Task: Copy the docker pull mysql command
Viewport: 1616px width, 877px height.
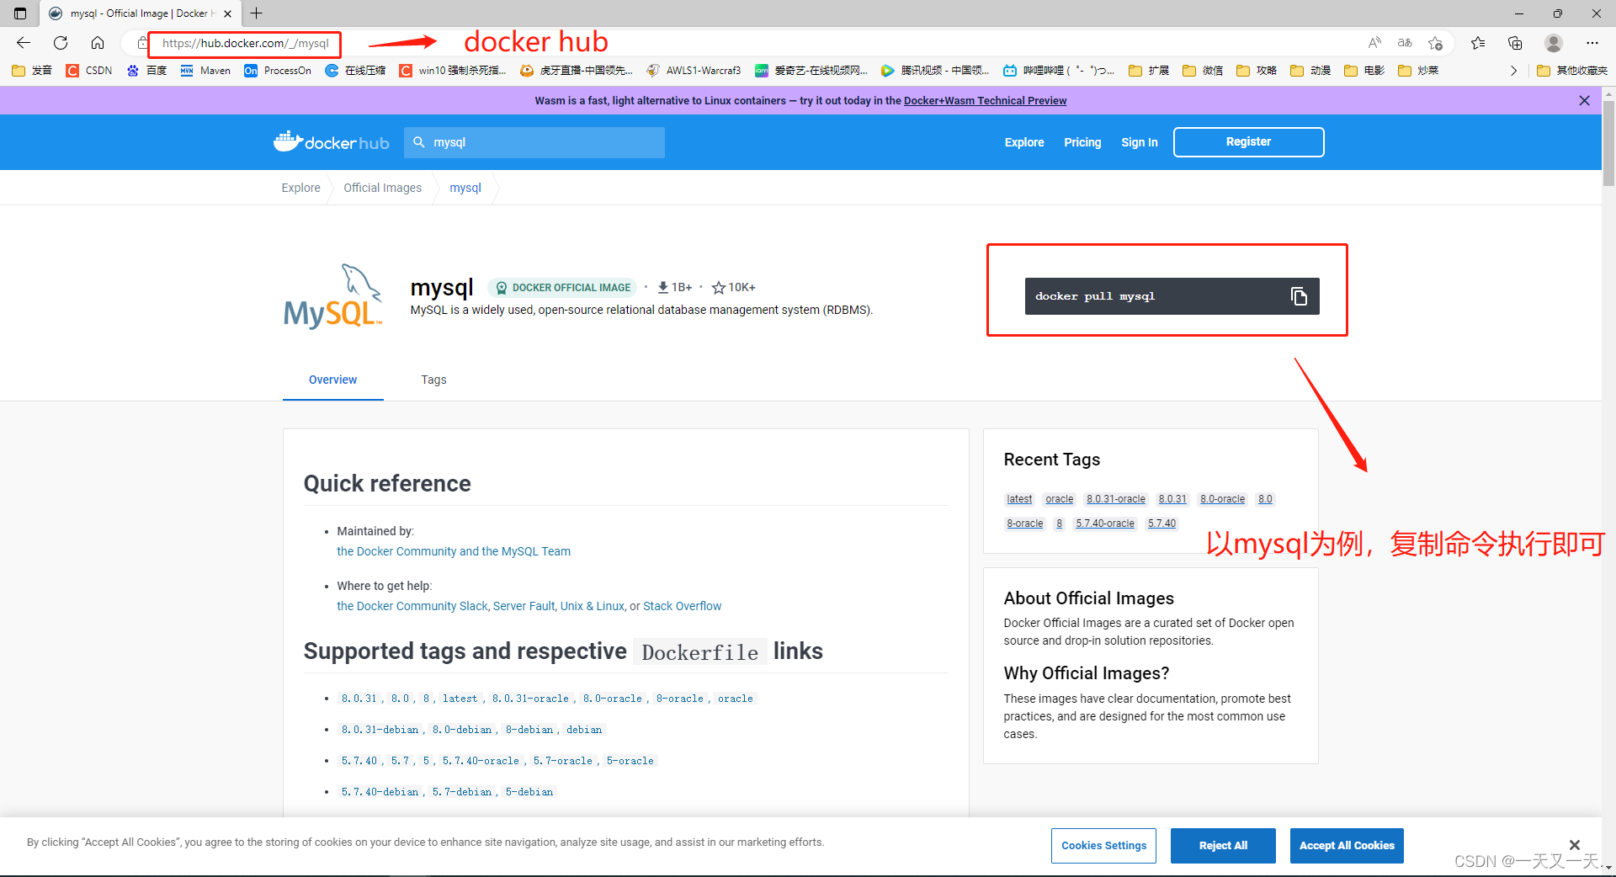Action: point(1299,295)
